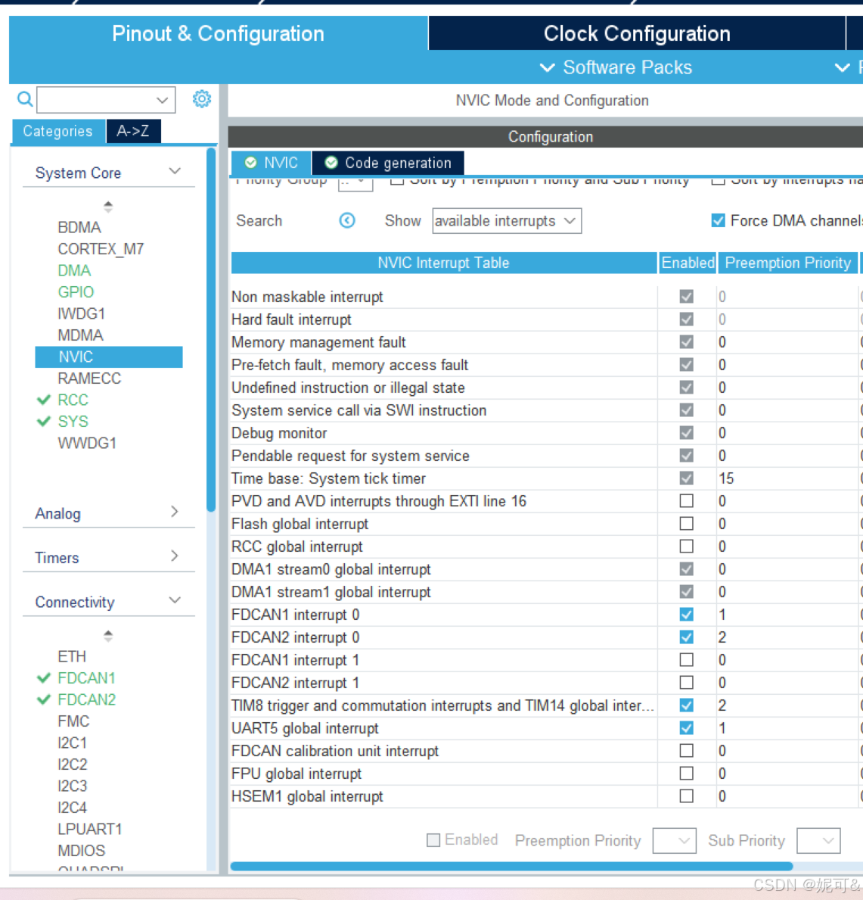Click the green check icon beside RCC

[x=44, y=400]
